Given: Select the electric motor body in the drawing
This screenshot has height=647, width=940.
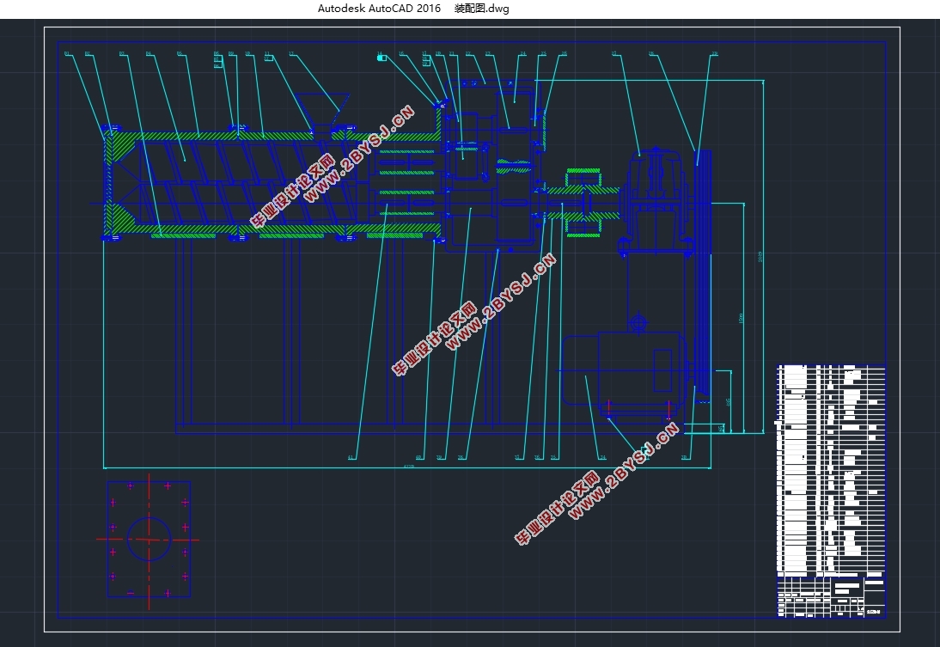Looking at the screenshot, I should click(x=624, y=370).
